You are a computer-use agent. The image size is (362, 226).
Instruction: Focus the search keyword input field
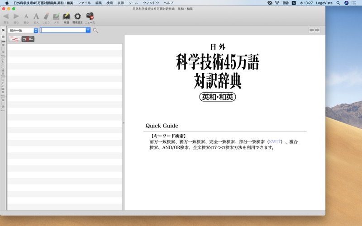[x=63, y=30]
